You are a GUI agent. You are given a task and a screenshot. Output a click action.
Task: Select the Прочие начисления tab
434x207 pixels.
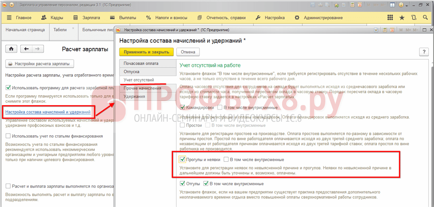[148, 88]
